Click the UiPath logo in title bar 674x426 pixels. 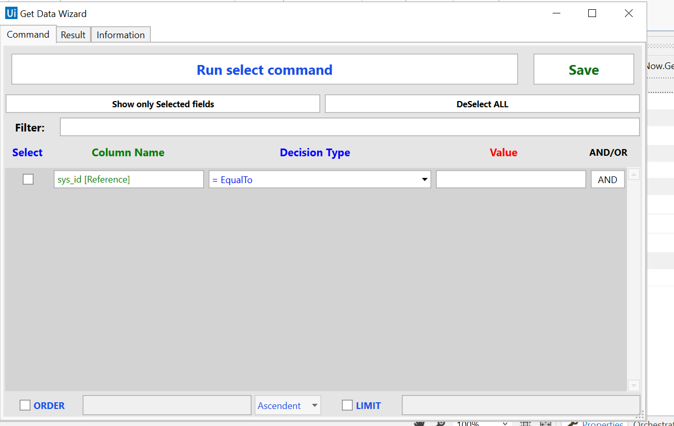pos(11,13)
